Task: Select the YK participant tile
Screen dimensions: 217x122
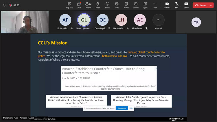Action: [x=196, y=22]
